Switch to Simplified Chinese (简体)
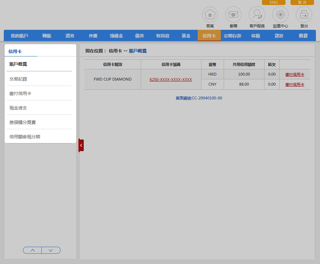 coord(302,3)
